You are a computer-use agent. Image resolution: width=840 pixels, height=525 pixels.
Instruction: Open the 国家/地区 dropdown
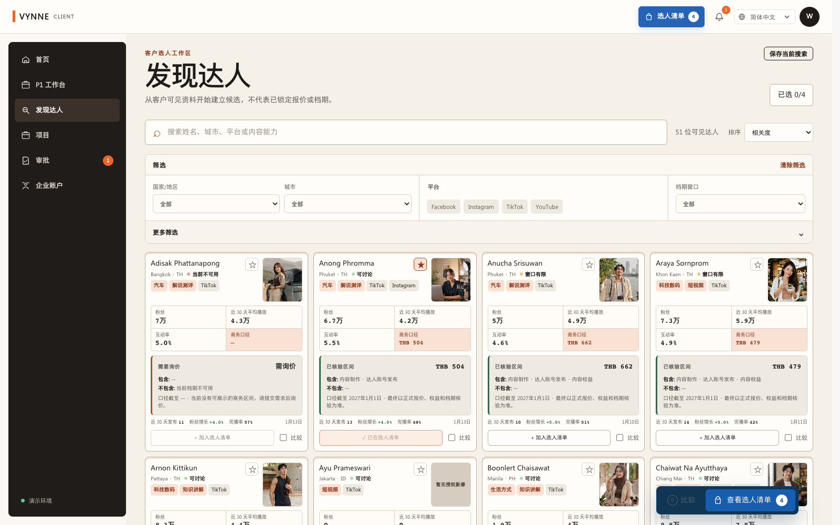[216, 204]
